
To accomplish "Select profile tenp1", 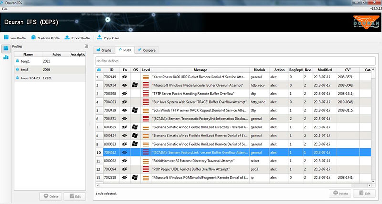I will pyautogui.click(x=50, y=61).
